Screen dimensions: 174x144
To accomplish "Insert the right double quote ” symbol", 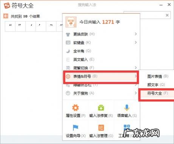I will (20, 26).
